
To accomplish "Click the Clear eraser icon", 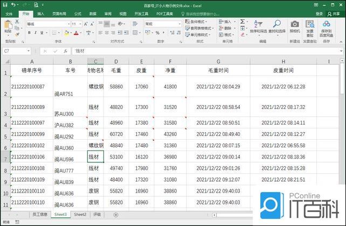I will click(x=243, y=35).
